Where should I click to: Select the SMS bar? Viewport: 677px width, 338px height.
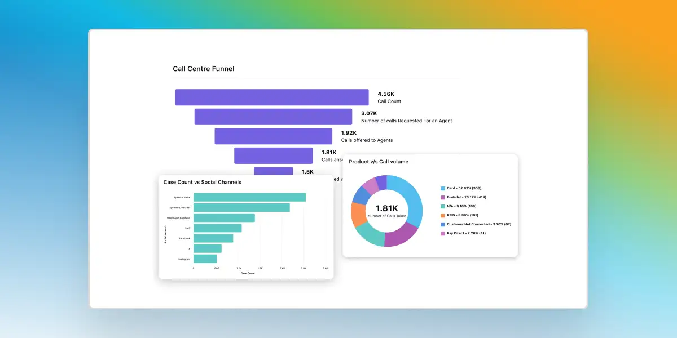pyautogui.click(x=217, y=228)
